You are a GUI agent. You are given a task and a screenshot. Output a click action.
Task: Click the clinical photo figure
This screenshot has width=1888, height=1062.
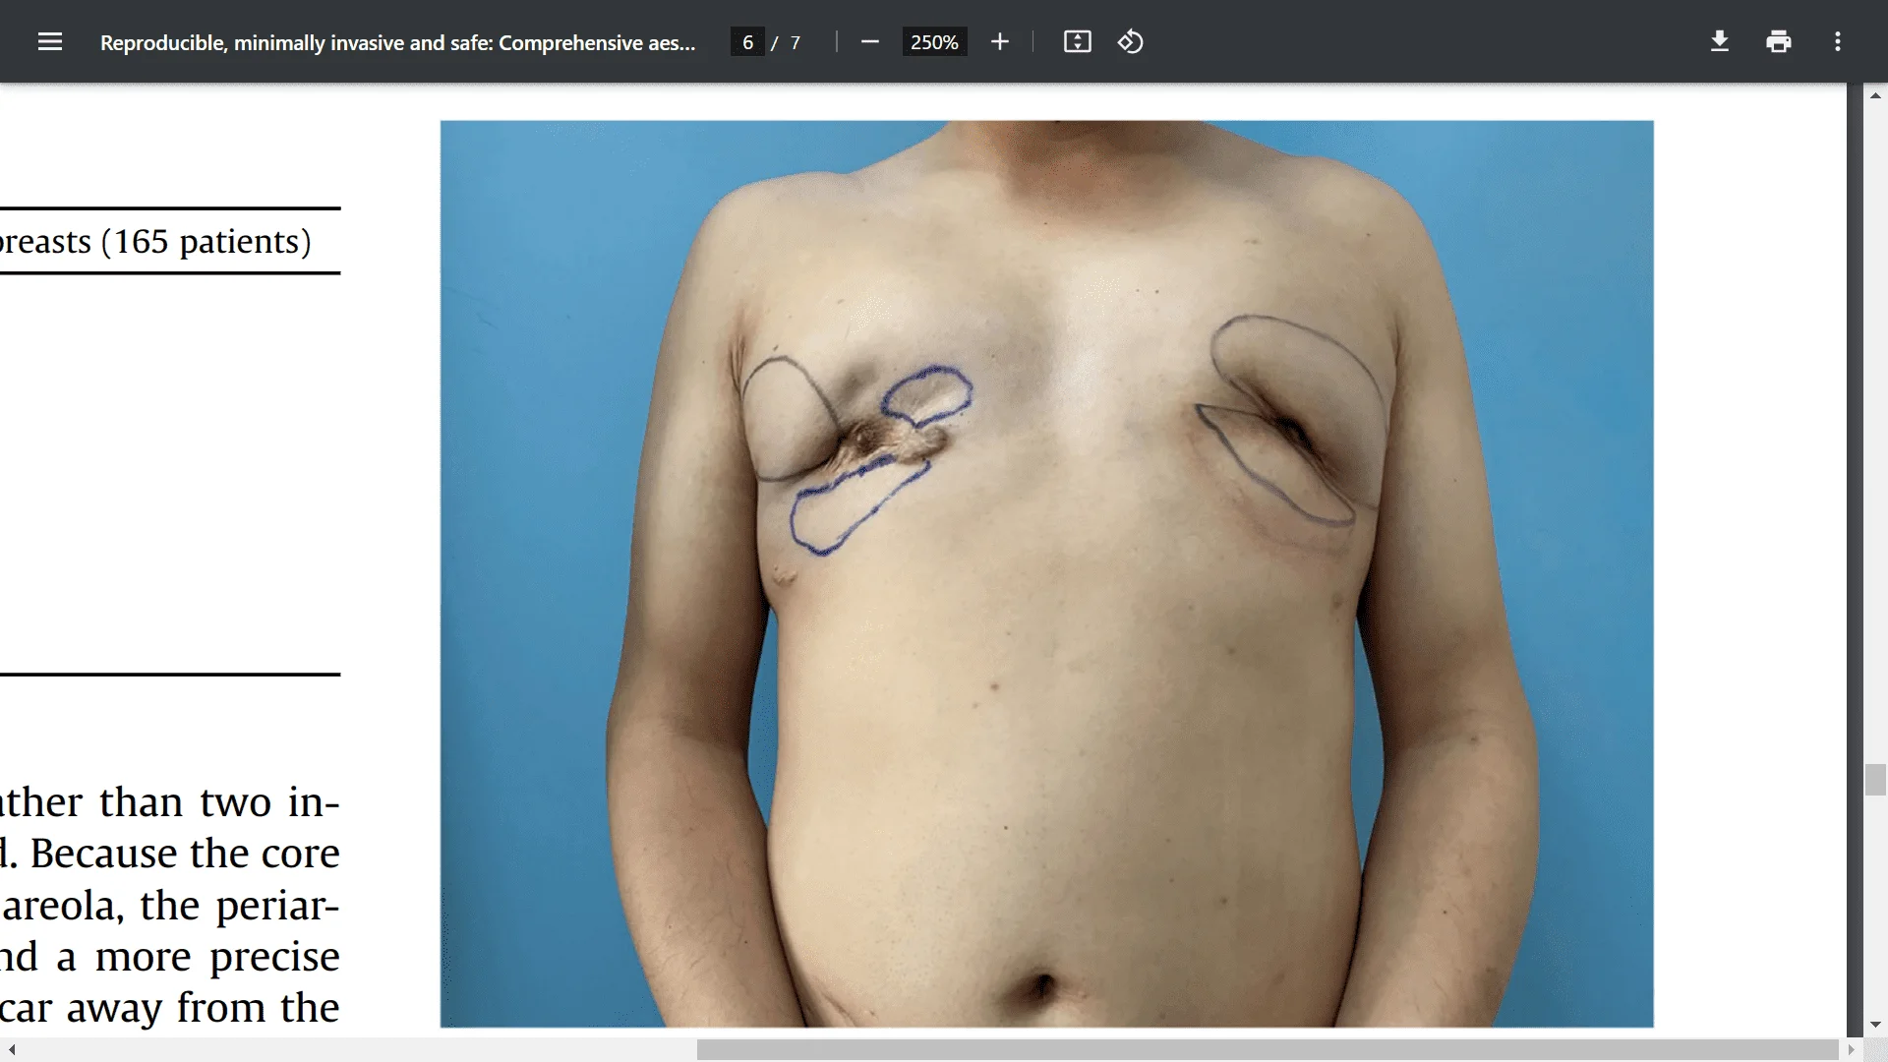click(x=1046, y=573)
